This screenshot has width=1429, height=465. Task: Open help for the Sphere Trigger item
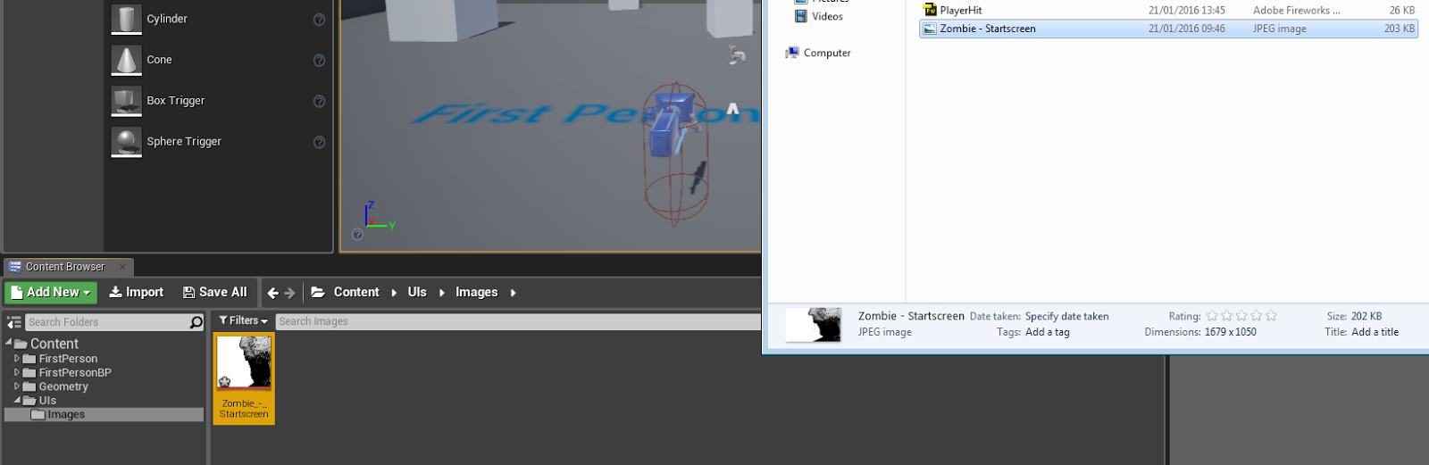coord(319,143)
